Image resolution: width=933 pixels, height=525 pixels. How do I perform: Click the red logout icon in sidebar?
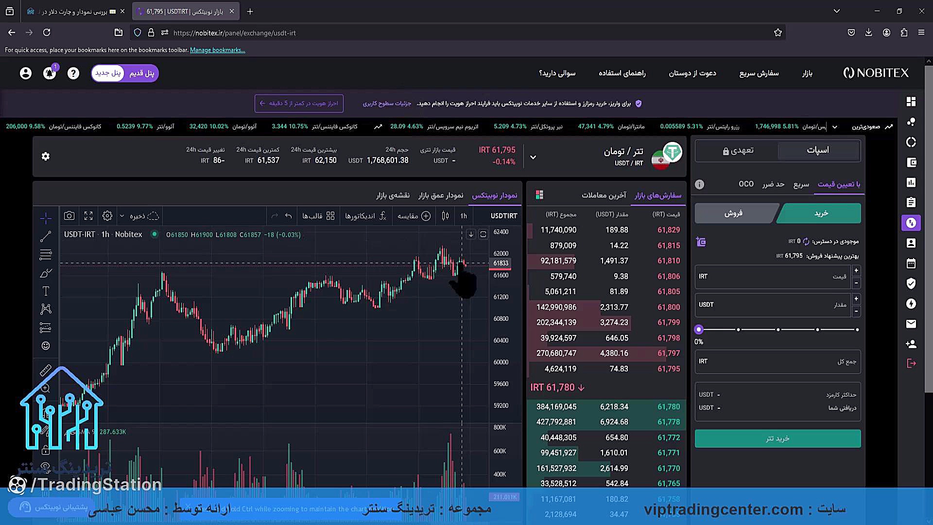click(x=911, y=363)
